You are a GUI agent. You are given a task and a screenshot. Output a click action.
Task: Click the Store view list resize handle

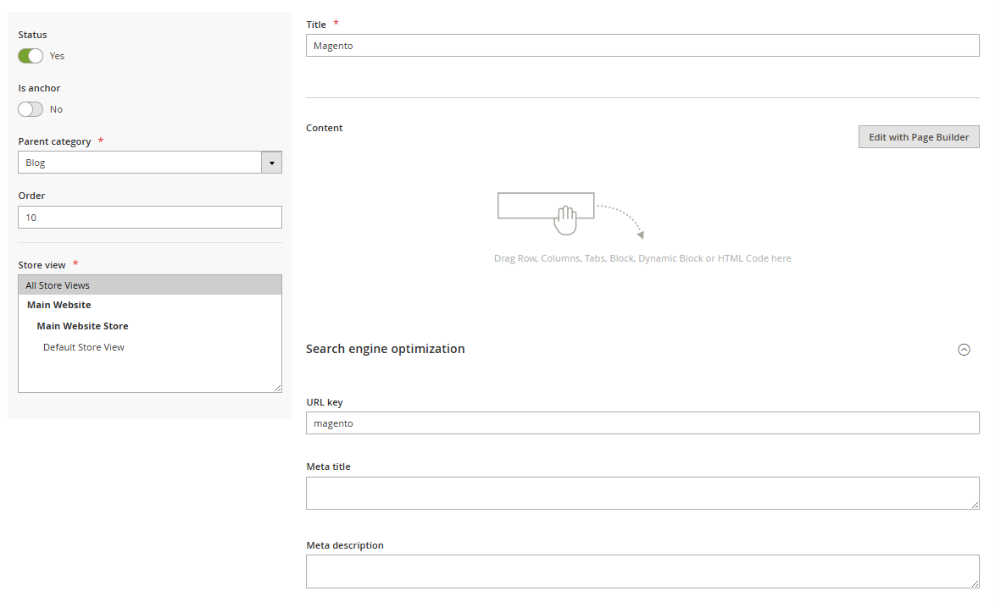(x=277, y=388)
